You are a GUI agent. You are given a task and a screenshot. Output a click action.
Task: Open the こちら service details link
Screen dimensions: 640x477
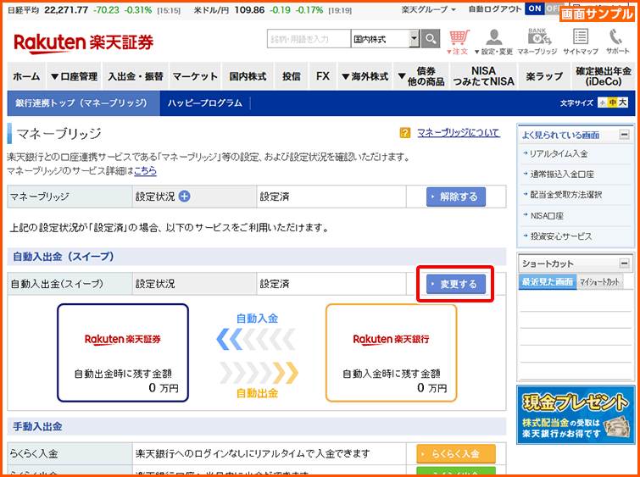pos(145,170)
